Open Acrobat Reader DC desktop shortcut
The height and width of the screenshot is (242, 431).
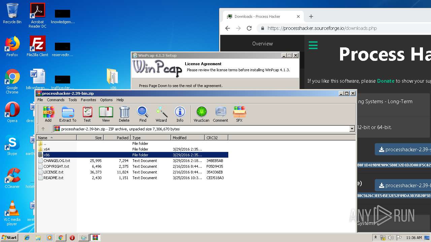tap(37, 15)
